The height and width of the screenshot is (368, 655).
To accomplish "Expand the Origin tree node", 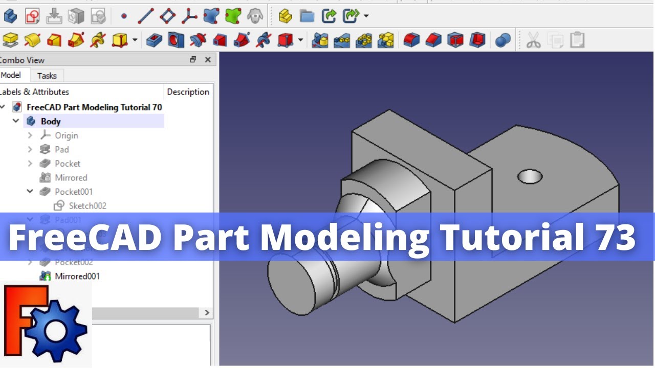I will click(x=30, y=135).
